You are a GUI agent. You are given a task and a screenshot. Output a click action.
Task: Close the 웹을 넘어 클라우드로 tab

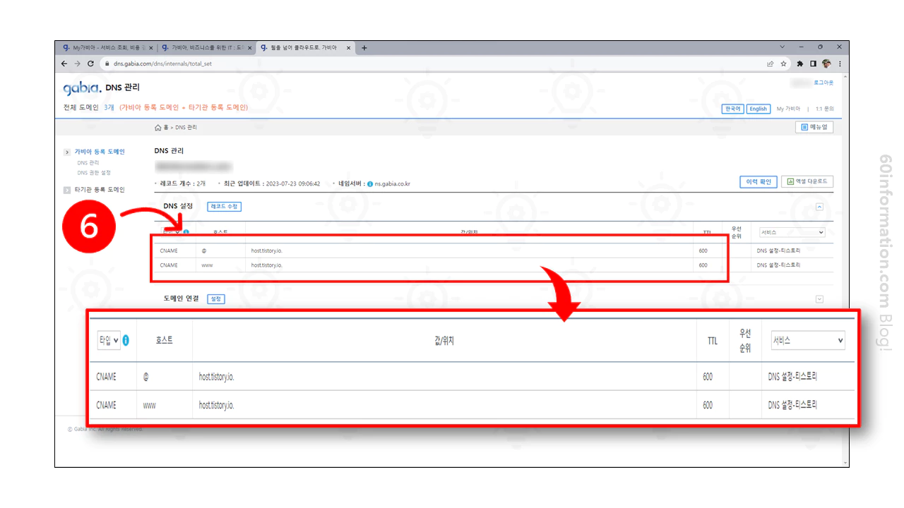click(348, 48)
